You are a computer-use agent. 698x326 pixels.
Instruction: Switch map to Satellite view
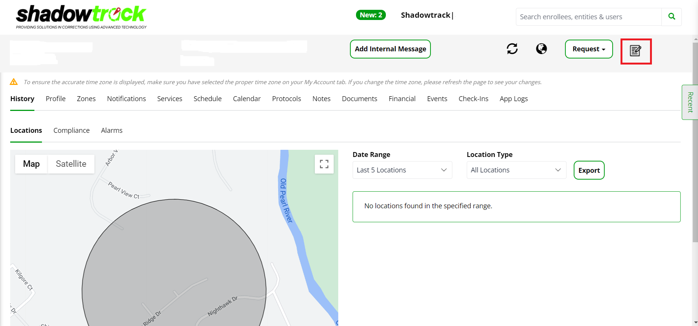tap(71, 164)
